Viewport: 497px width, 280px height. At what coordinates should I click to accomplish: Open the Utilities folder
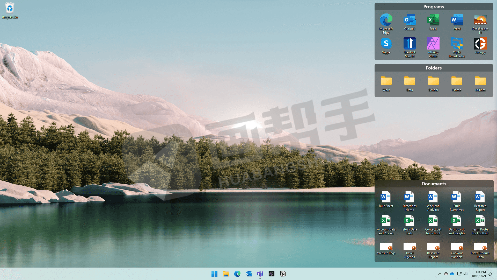click(480, 84)
